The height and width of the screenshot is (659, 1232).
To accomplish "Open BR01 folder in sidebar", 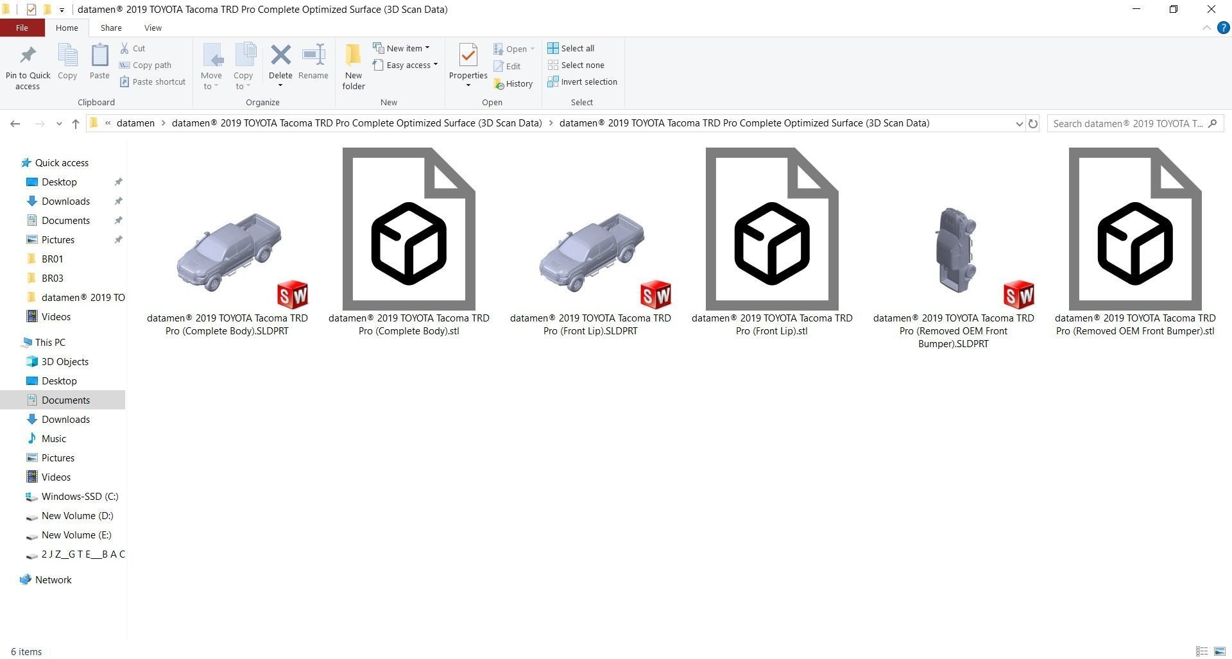I will [52, 259].
